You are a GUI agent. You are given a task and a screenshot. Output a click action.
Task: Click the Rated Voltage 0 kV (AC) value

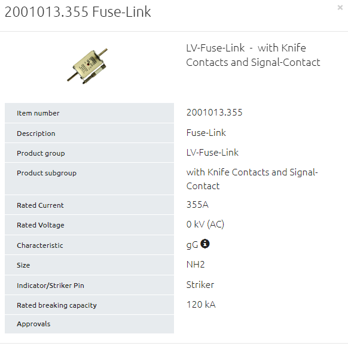pyautogui.click(x=205, y=224)
